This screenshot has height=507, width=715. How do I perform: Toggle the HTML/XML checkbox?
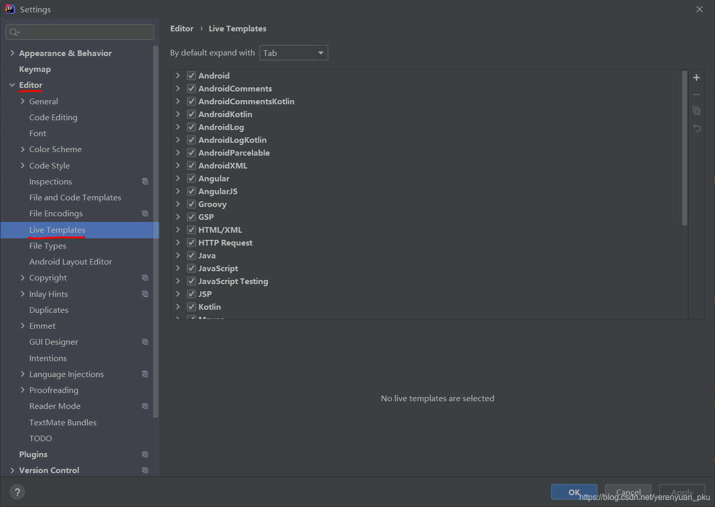[191, 230]
